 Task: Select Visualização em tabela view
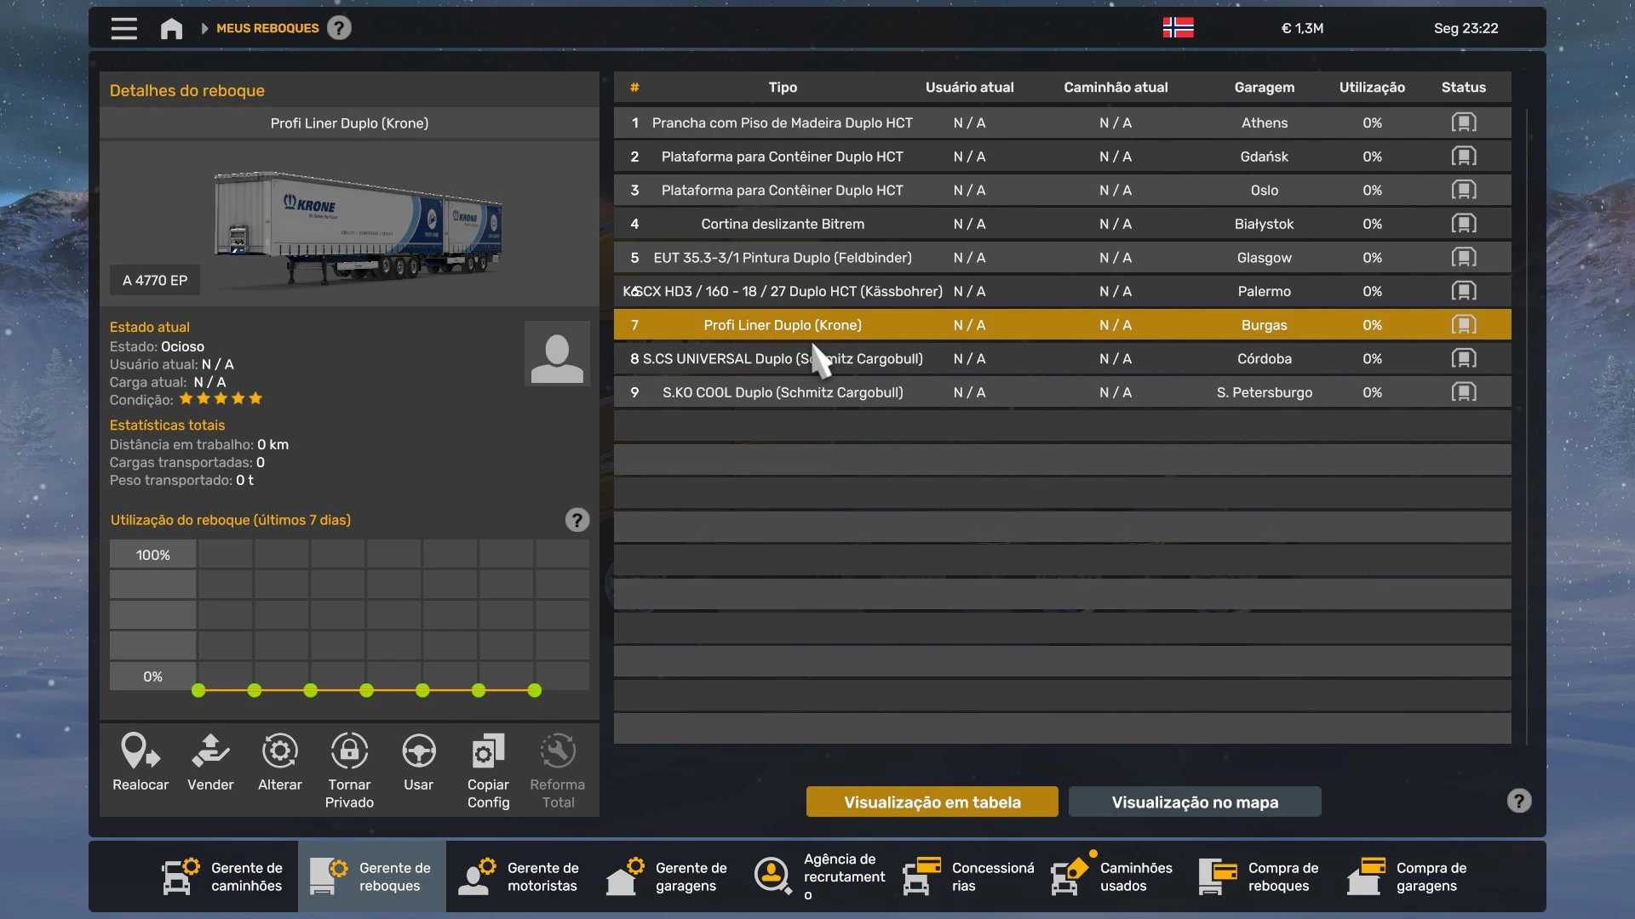click(932, 802)
